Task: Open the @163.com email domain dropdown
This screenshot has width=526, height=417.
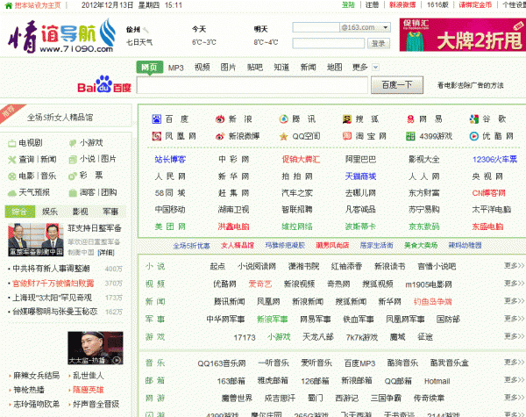Action: (386, 27)
